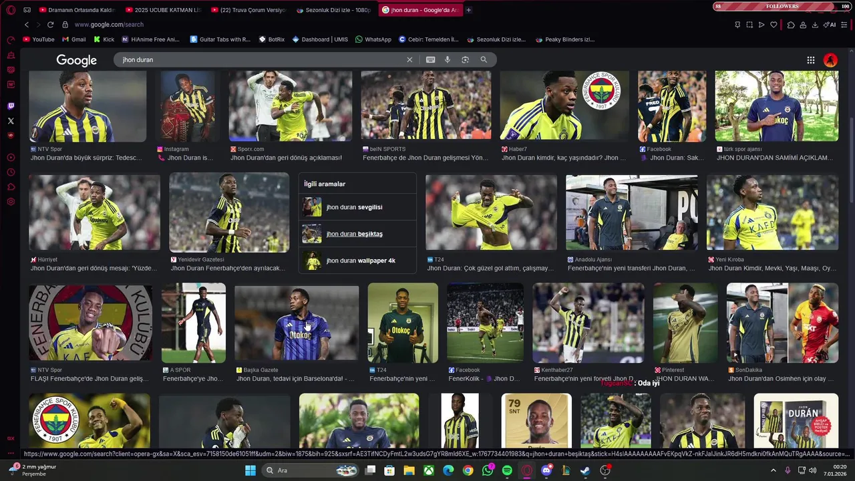Switch to 2025 UCUBE KATMAN LİSTESİ tab

click(162, 10)
